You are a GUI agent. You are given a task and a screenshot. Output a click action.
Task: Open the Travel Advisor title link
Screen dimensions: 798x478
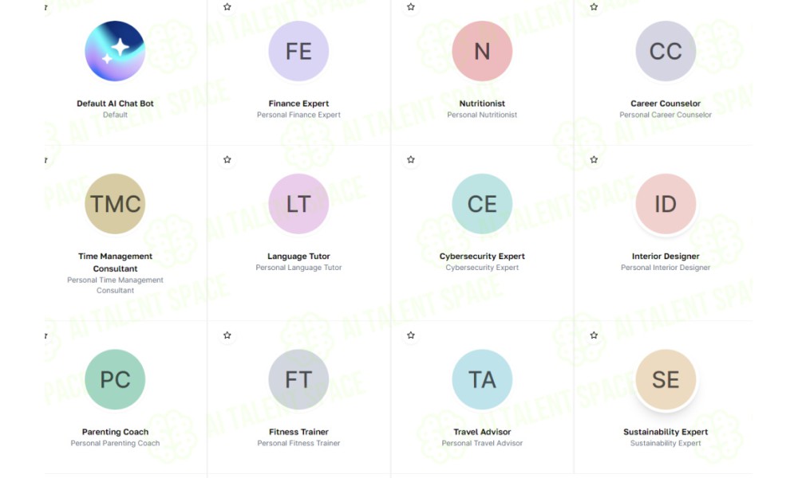click(482, 432)
